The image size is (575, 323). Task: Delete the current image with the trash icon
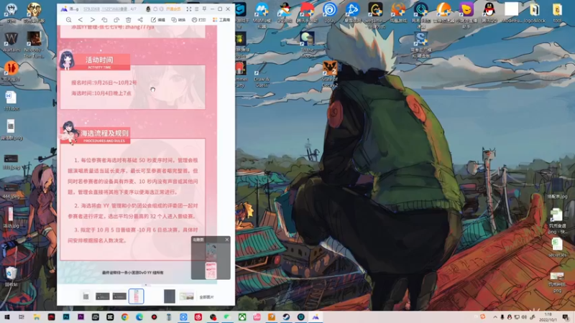click(129, 20)
